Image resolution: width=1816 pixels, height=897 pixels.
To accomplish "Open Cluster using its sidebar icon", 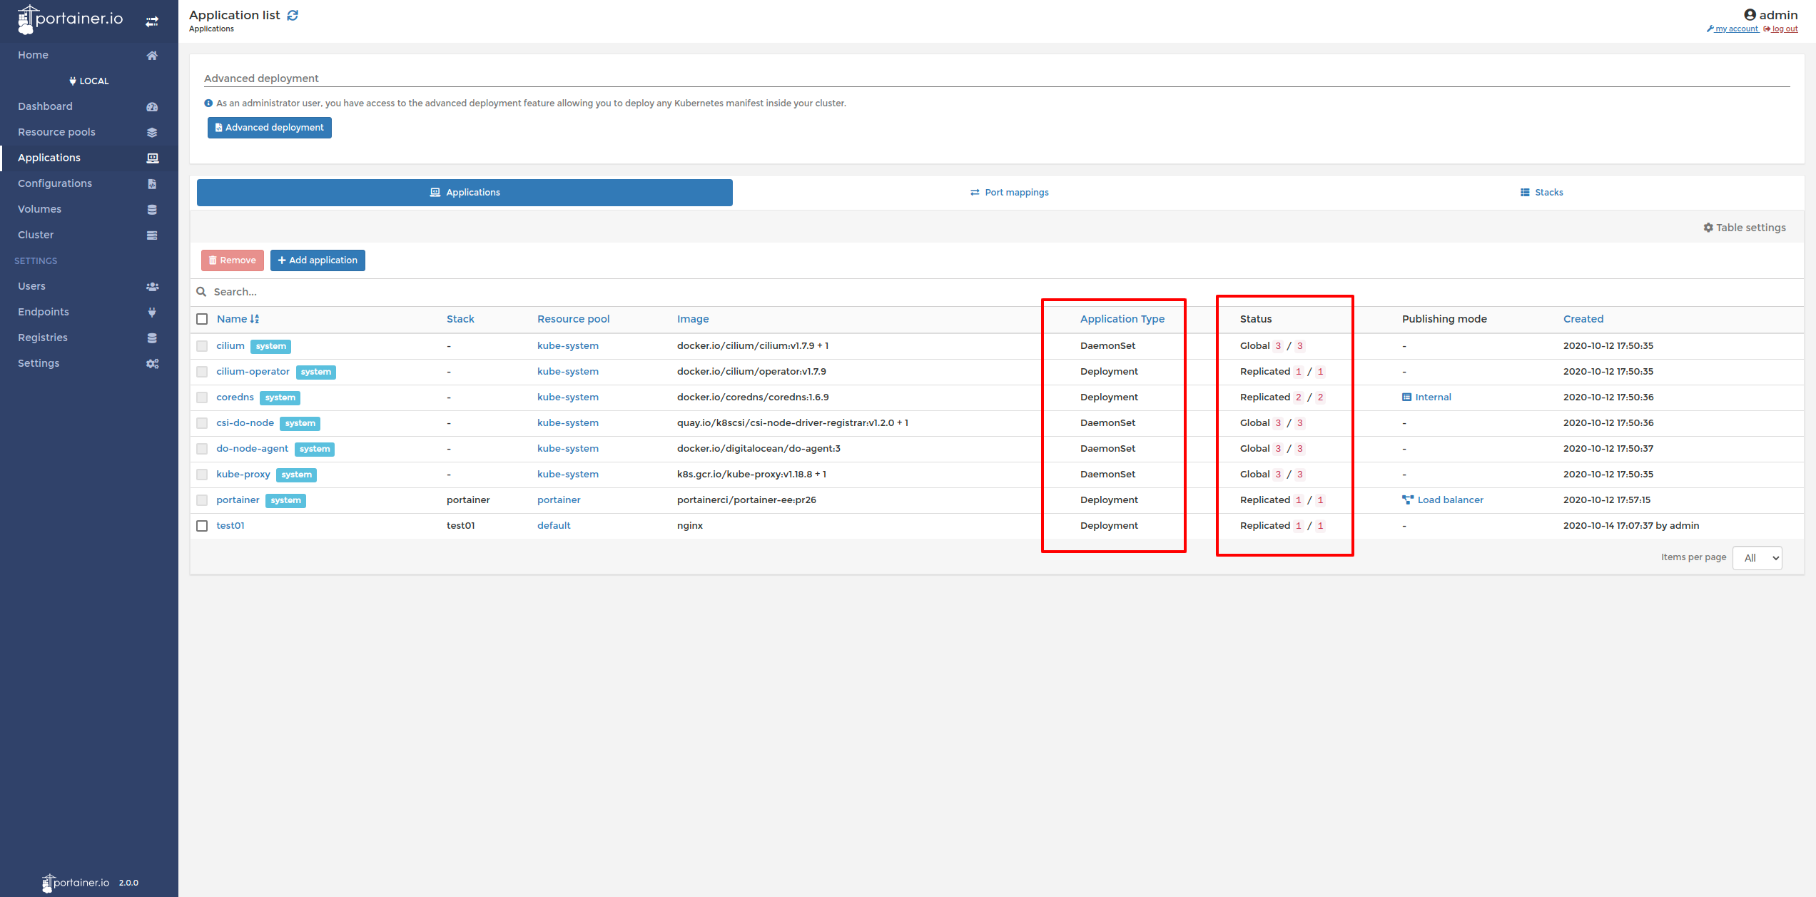I will click(x=152, y=235).
